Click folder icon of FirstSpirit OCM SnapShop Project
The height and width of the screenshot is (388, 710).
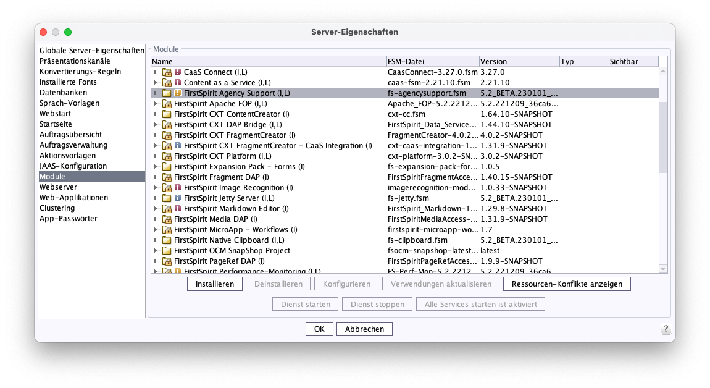(x=167, y=250)
